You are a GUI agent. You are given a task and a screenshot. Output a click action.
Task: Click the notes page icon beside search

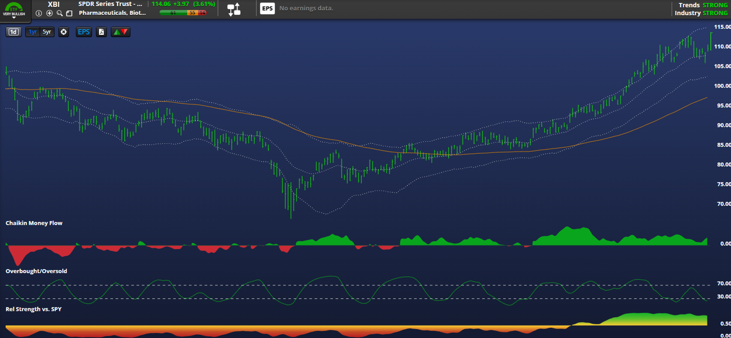point(69,13)
